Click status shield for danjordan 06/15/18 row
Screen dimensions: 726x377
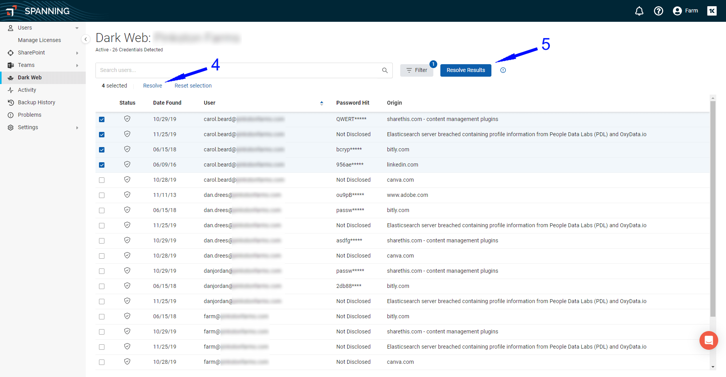pyautogui.click(x=127, y=286)
